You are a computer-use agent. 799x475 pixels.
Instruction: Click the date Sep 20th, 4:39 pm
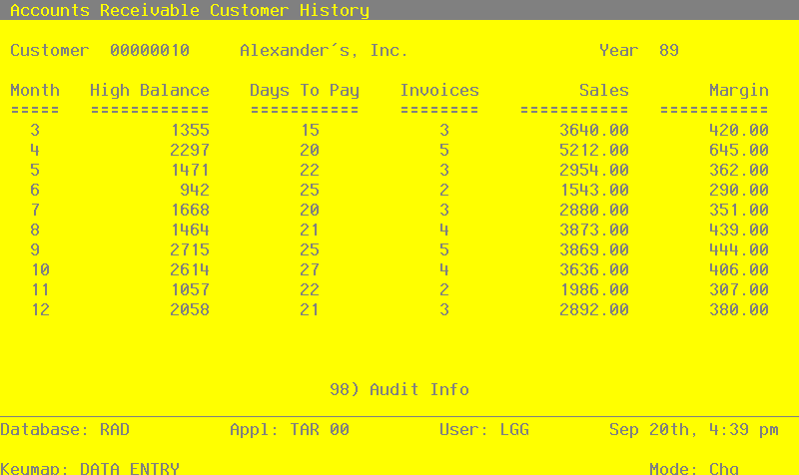click(693, 430)
